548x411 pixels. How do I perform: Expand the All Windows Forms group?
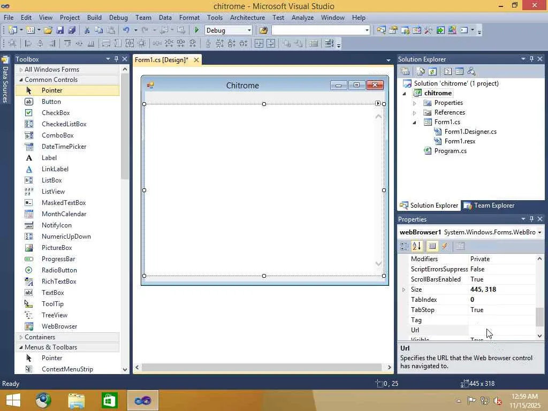point(21,70)
